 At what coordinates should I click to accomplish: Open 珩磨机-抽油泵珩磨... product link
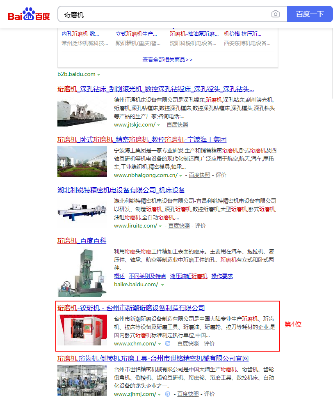click(x=194, y=34)
